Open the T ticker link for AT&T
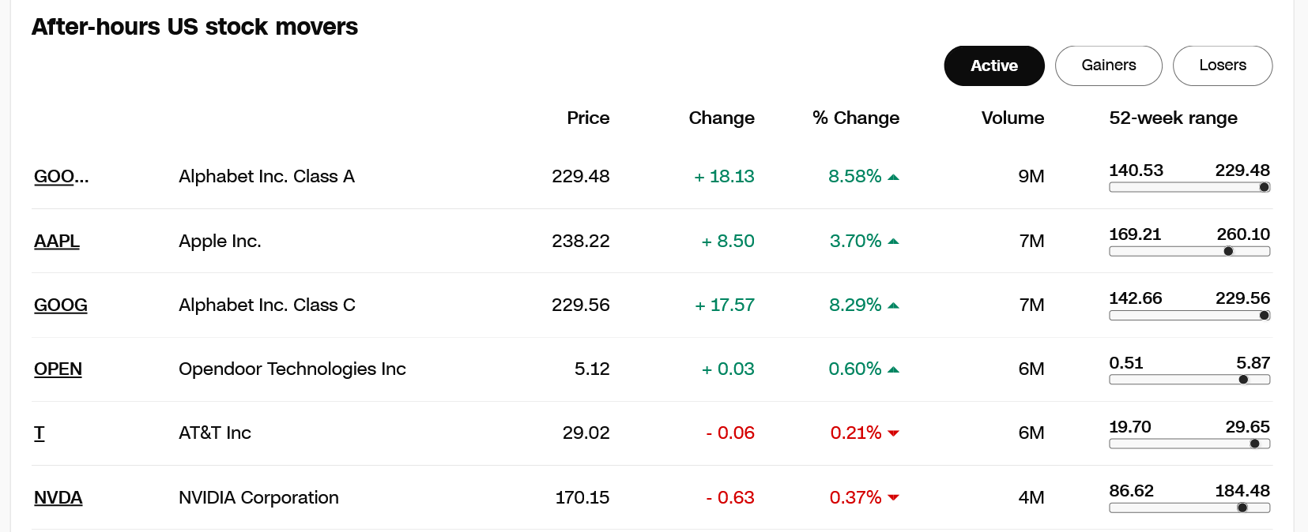The width and height of the screenshot is (1308, 532). click(x=40, y=433)
